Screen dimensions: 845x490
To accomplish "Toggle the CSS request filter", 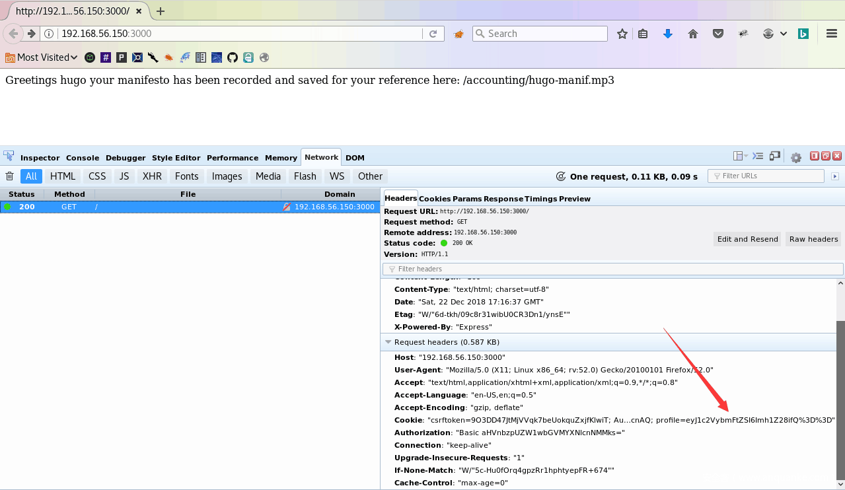I will [97, 176].
